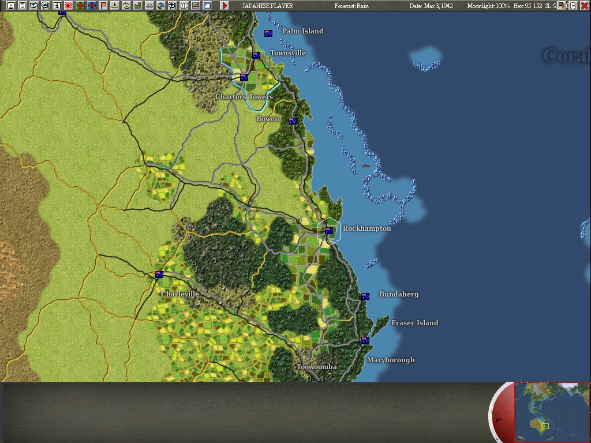591x443 pixels.
Task: Click the Charleville map label
Action: click(x=180, y=294)
